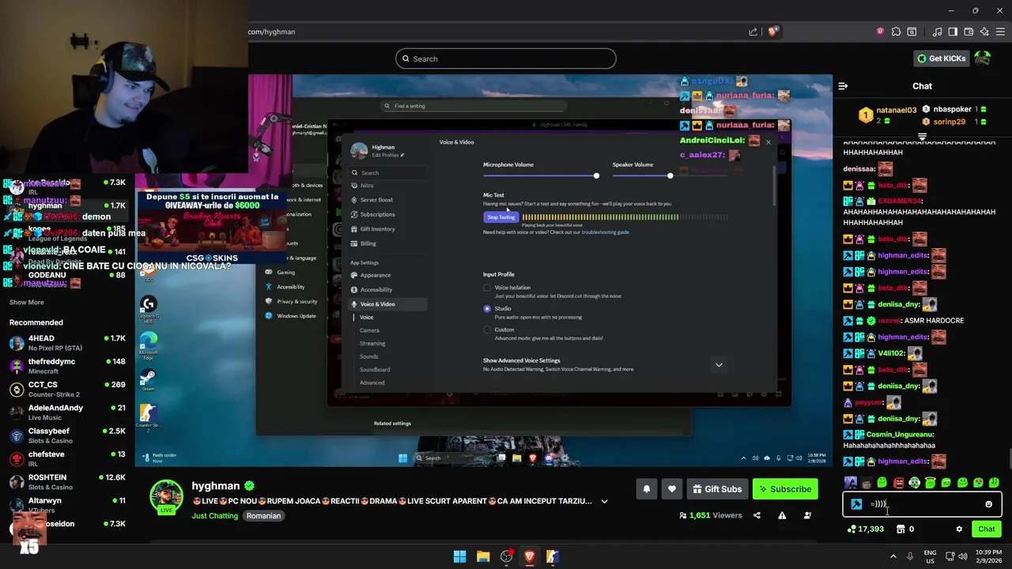Open the Streaming subsection
This screenshot has width=1012, height=569.
tap(372, 344)
